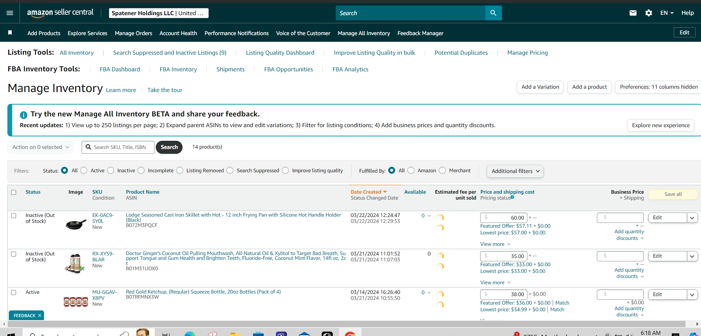This screenshot has width=701, height=336.
Task: Click the Save all button
Action: (x=673, y=194)
